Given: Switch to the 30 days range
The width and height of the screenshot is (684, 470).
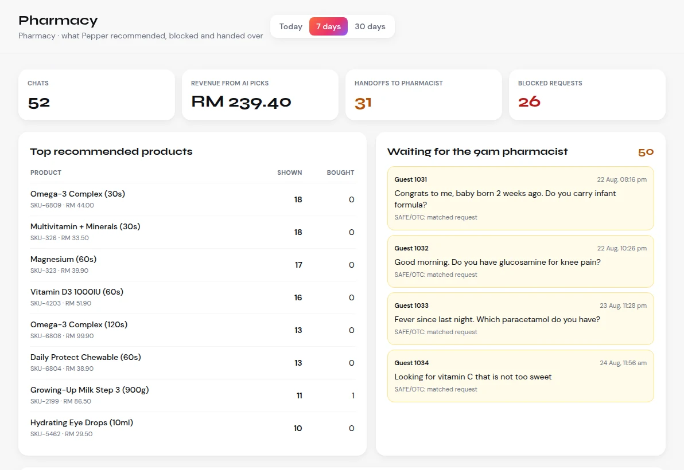Looking at the screenshot, I should 370,26.
